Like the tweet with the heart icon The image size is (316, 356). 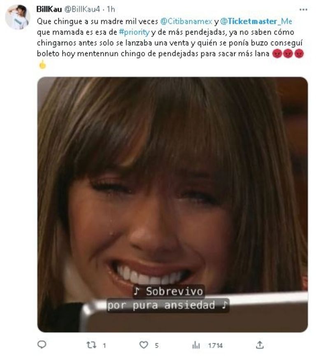point(144,345)
